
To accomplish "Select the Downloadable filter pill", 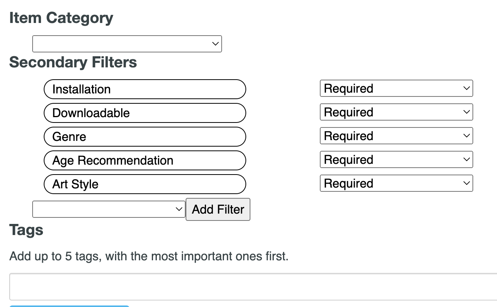I will pos(145,113).
